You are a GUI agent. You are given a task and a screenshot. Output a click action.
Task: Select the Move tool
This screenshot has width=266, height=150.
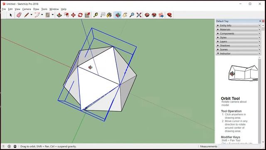pos(73,15)
